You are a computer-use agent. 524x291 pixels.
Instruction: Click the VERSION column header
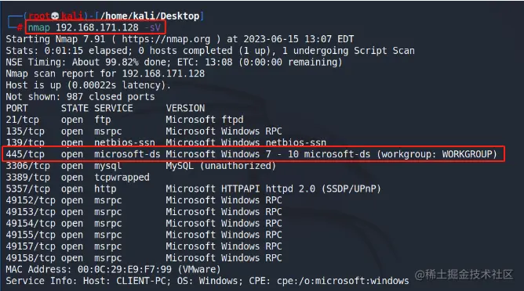pyautogui.click(x=185, y=108)
